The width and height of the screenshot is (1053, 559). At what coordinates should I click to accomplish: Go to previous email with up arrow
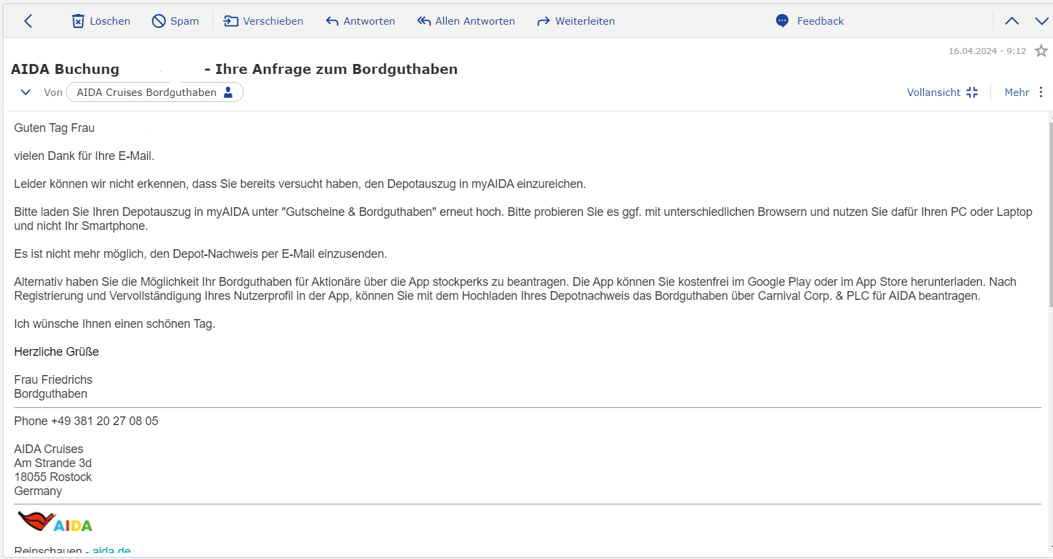1012,21
